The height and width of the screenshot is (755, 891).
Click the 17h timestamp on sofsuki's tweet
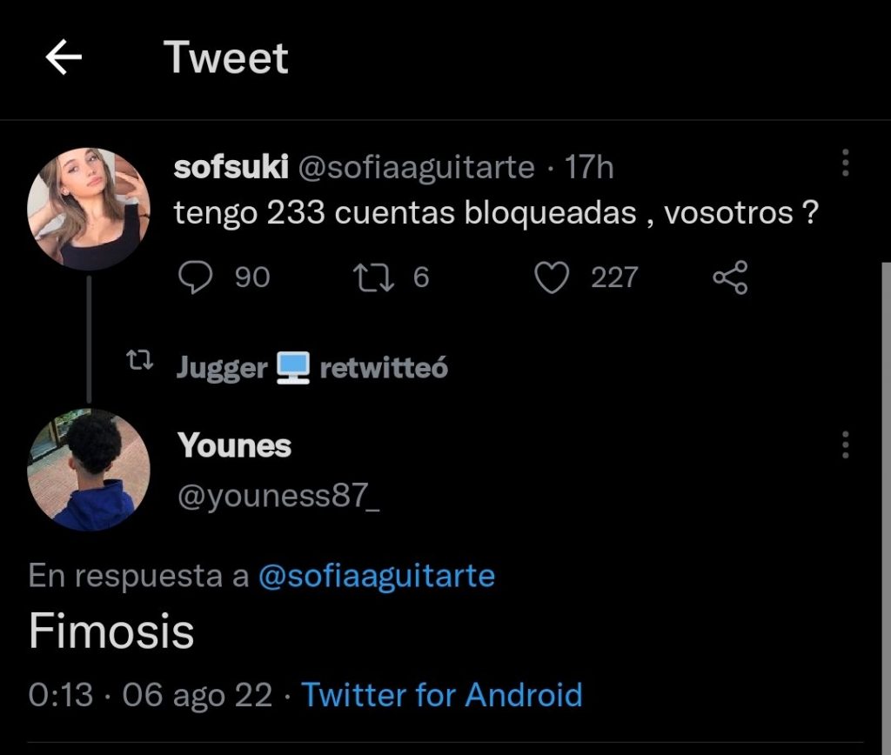coord(589,167)
